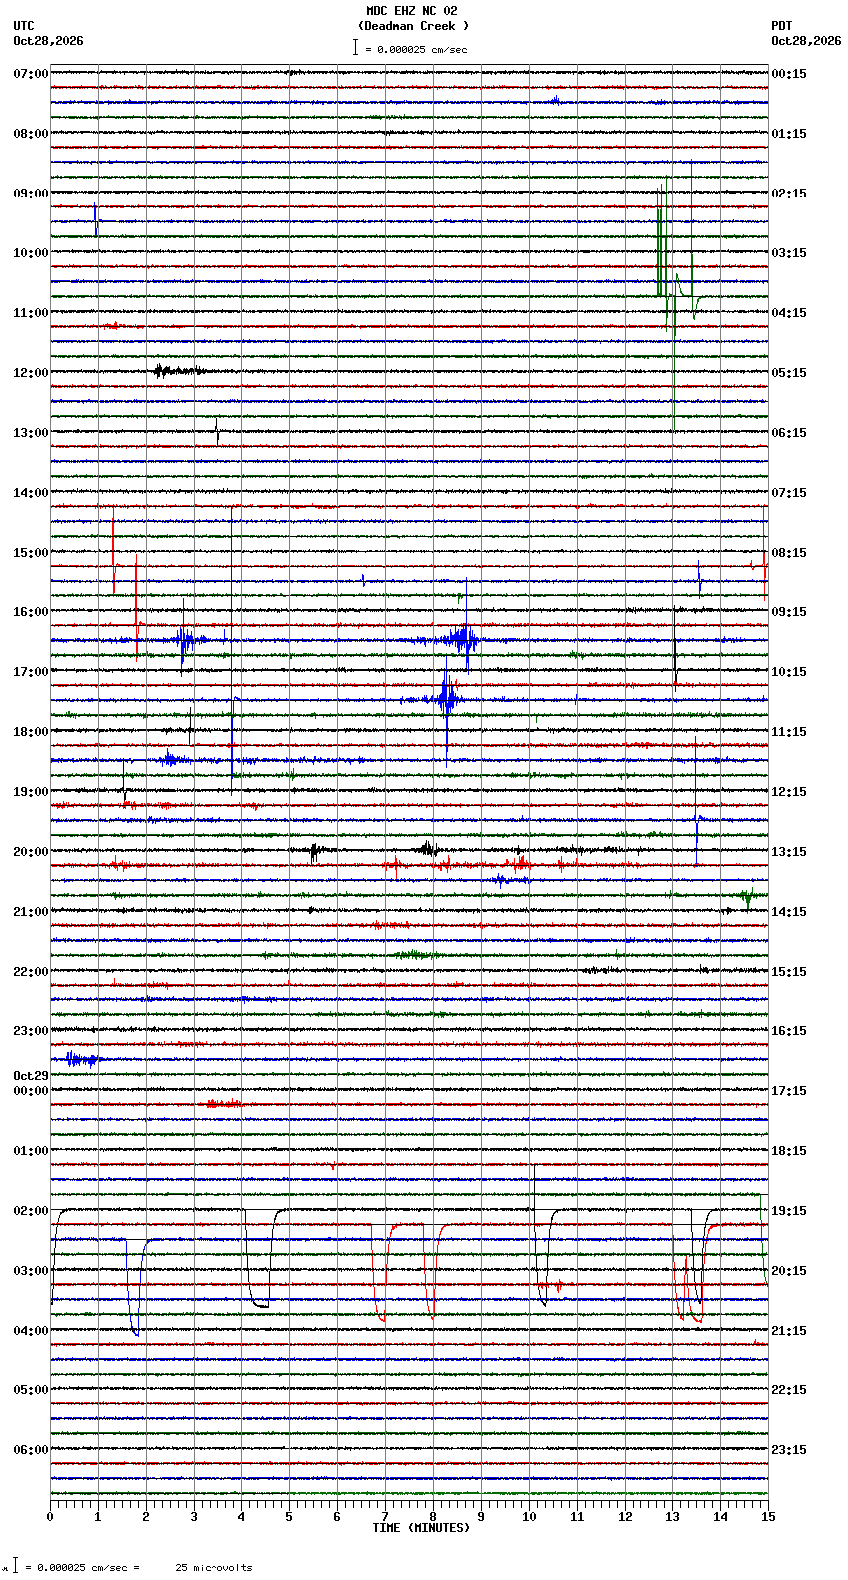Select the 16:00 UTC time label
Viewport: 848px width, 1580px height.
coord(31,612)
